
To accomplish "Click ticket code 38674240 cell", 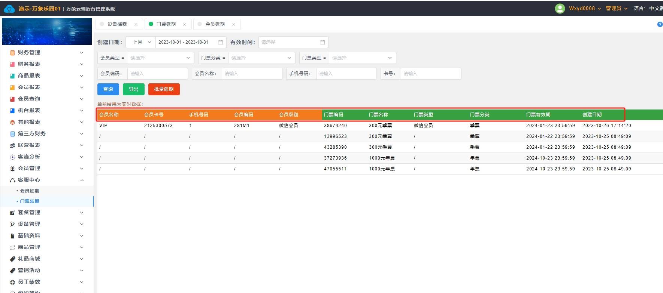I will pyautogui.click(x=335, y=126).
